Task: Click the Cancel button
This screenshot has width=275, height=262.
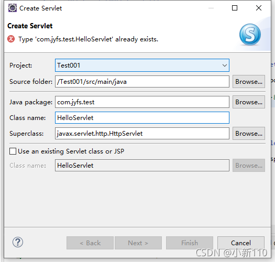Action: point(241,243)
